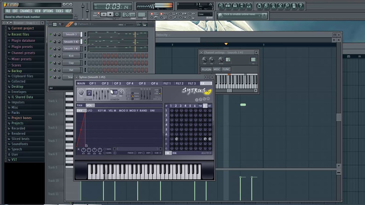
Task: Click the chorus PAN knob in Sytrus
Action: coord(81,92)
